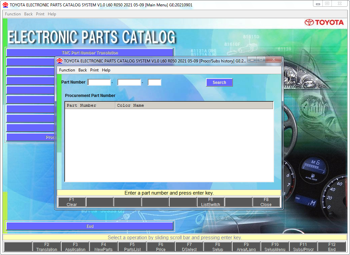Open Help menu in Main Menu window
350x255 pixels.
[x=52, y=14]
